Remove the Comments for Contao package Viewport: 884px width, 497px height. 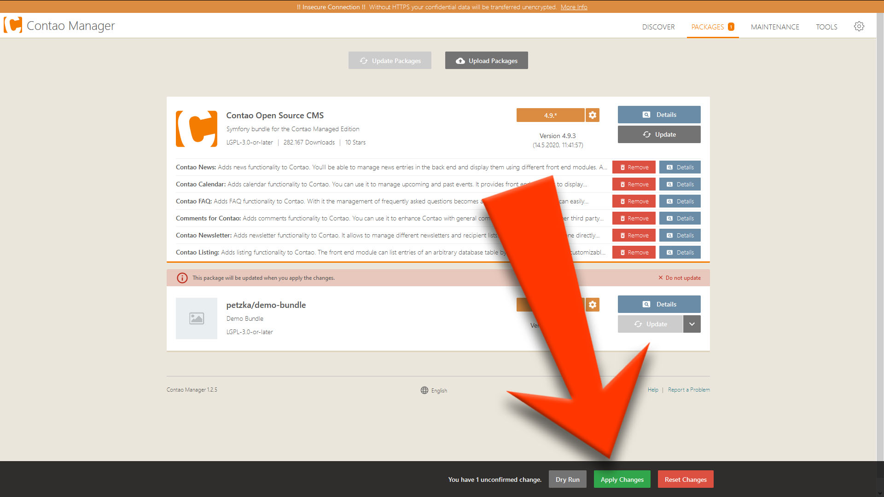point(634,219)
